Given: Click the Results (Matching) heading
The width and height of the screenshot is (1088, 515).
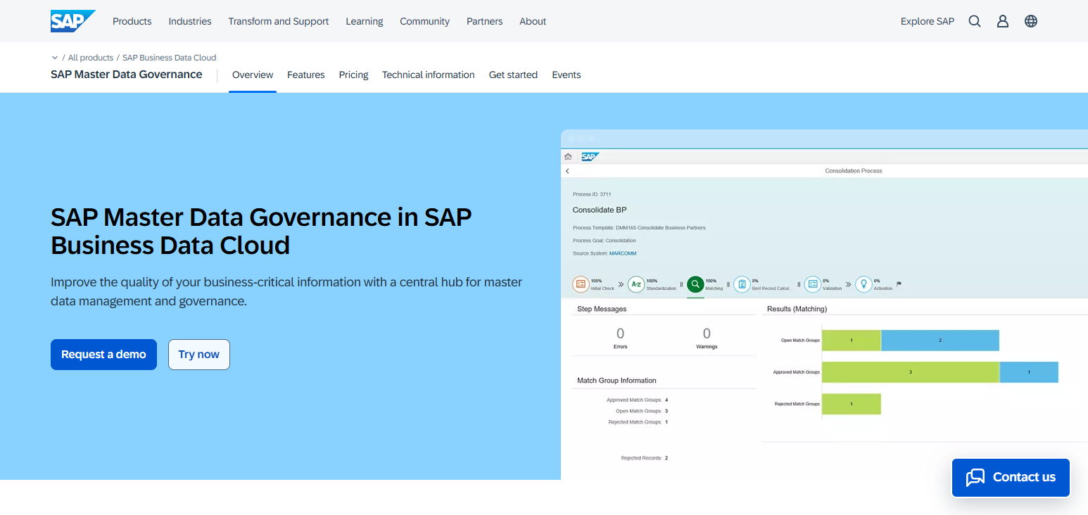Looking at the screenshot, I should (797, 309).
